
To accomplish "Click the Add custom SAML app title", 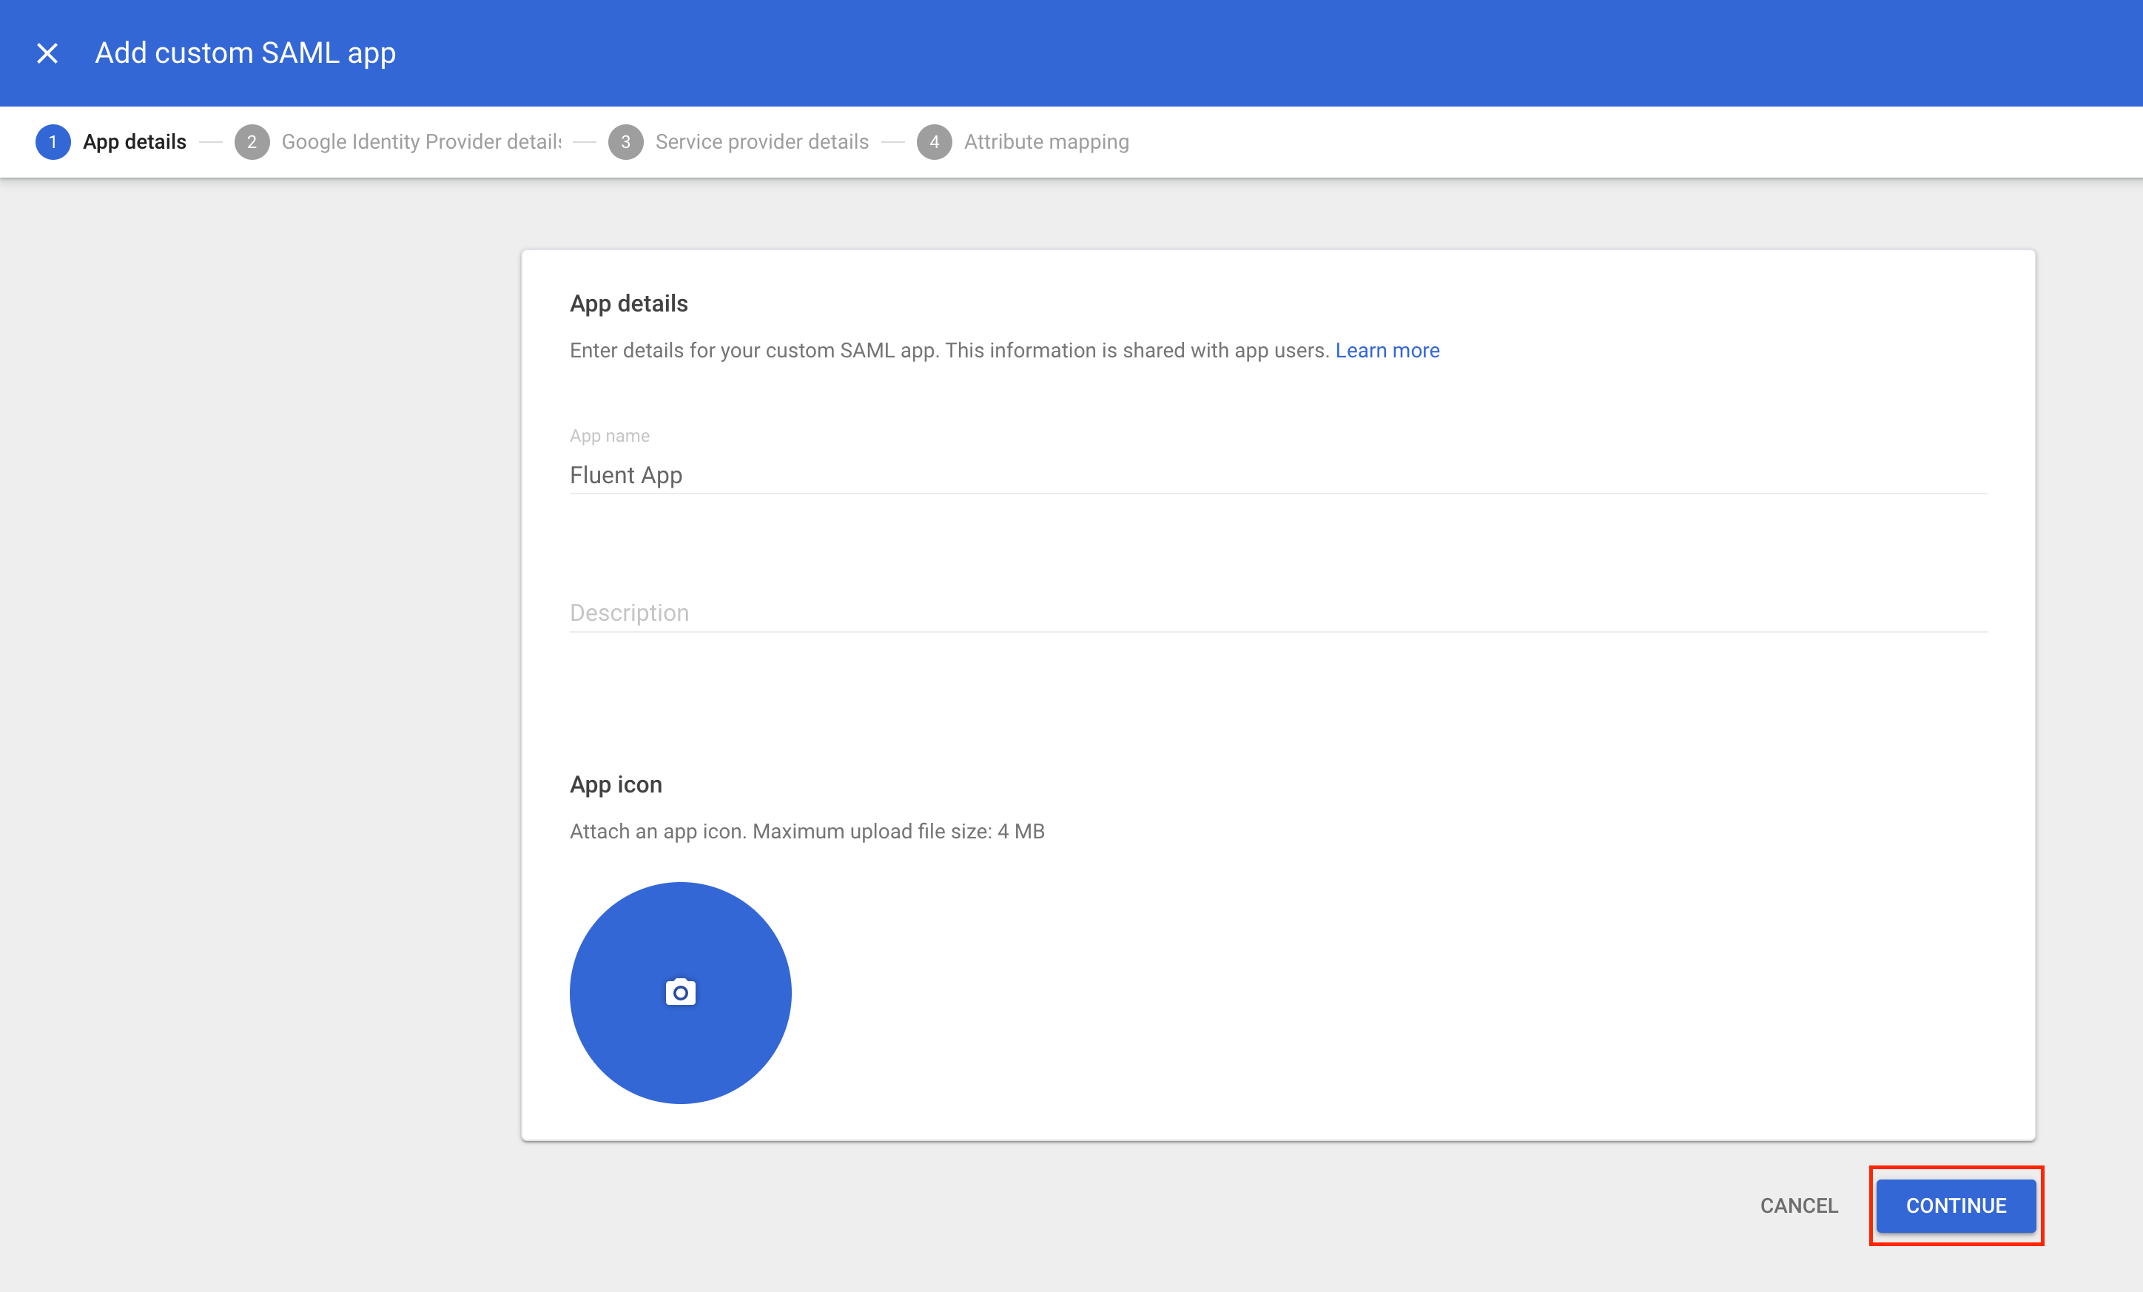I will tap(245, 54).
